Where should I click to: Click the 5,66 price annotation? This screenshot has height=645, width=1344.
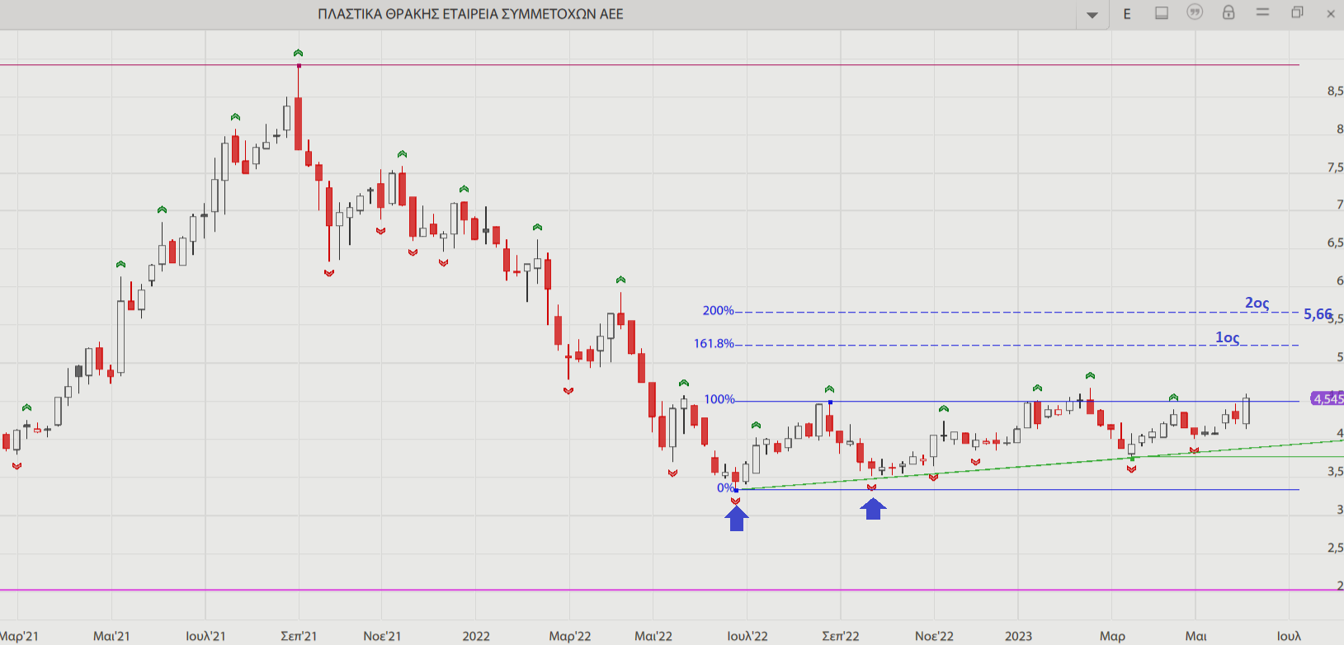[1318, 313]
